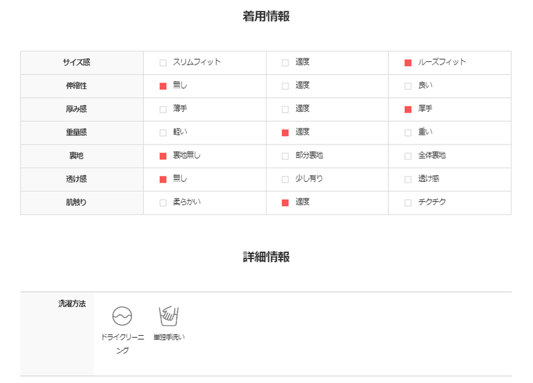The image size is (533, 383).
Task: Click the 厚手 label text
Action: point(425,109)
